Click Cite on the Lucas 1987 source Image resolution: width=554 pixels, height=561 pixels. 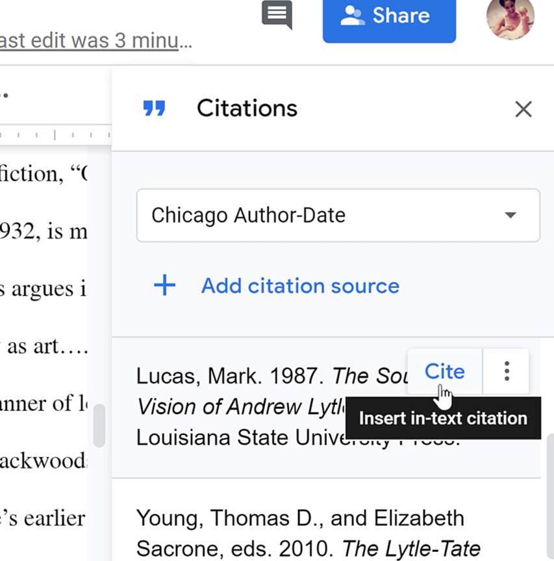click(x=444, y=371)
